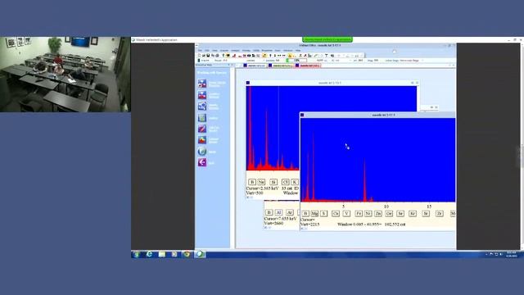Click the Ni element marker button
The image size is (524, 295).
pos(368,213)
